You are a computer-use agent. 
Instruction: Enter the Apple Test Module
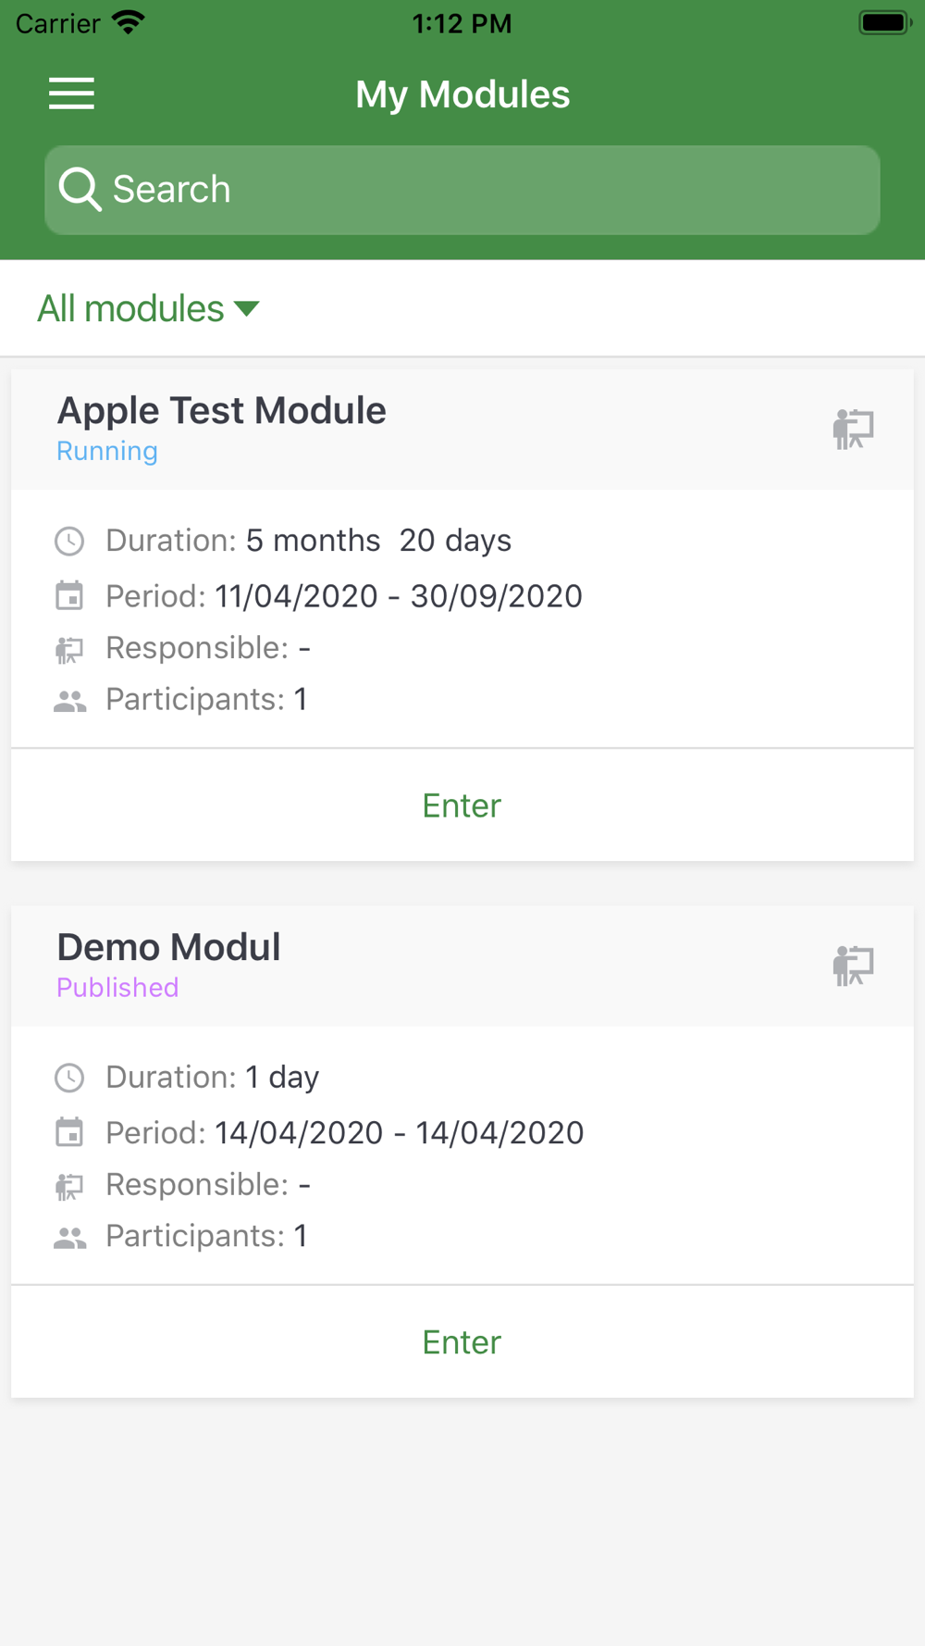462,805
